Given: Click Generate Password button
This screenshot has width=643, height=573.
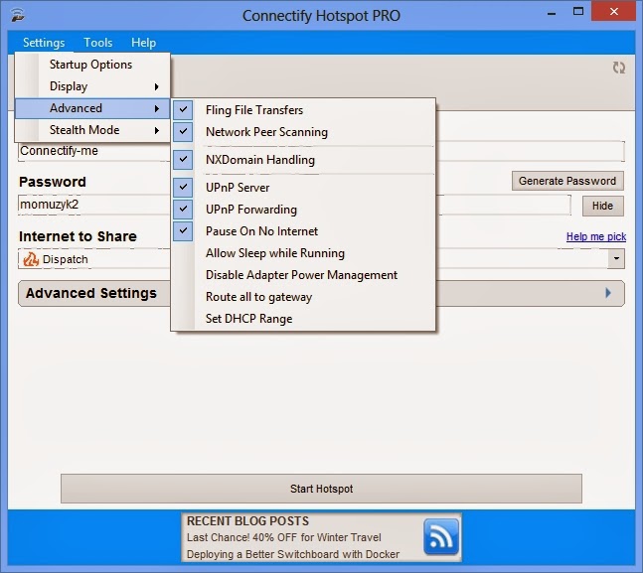Looking at the screenshot, I should pos(567,181).
